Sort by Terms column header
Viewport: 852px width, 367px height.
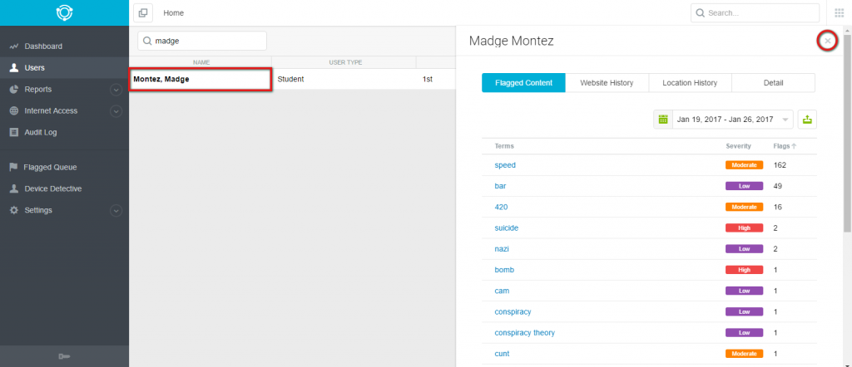[504, 146]
